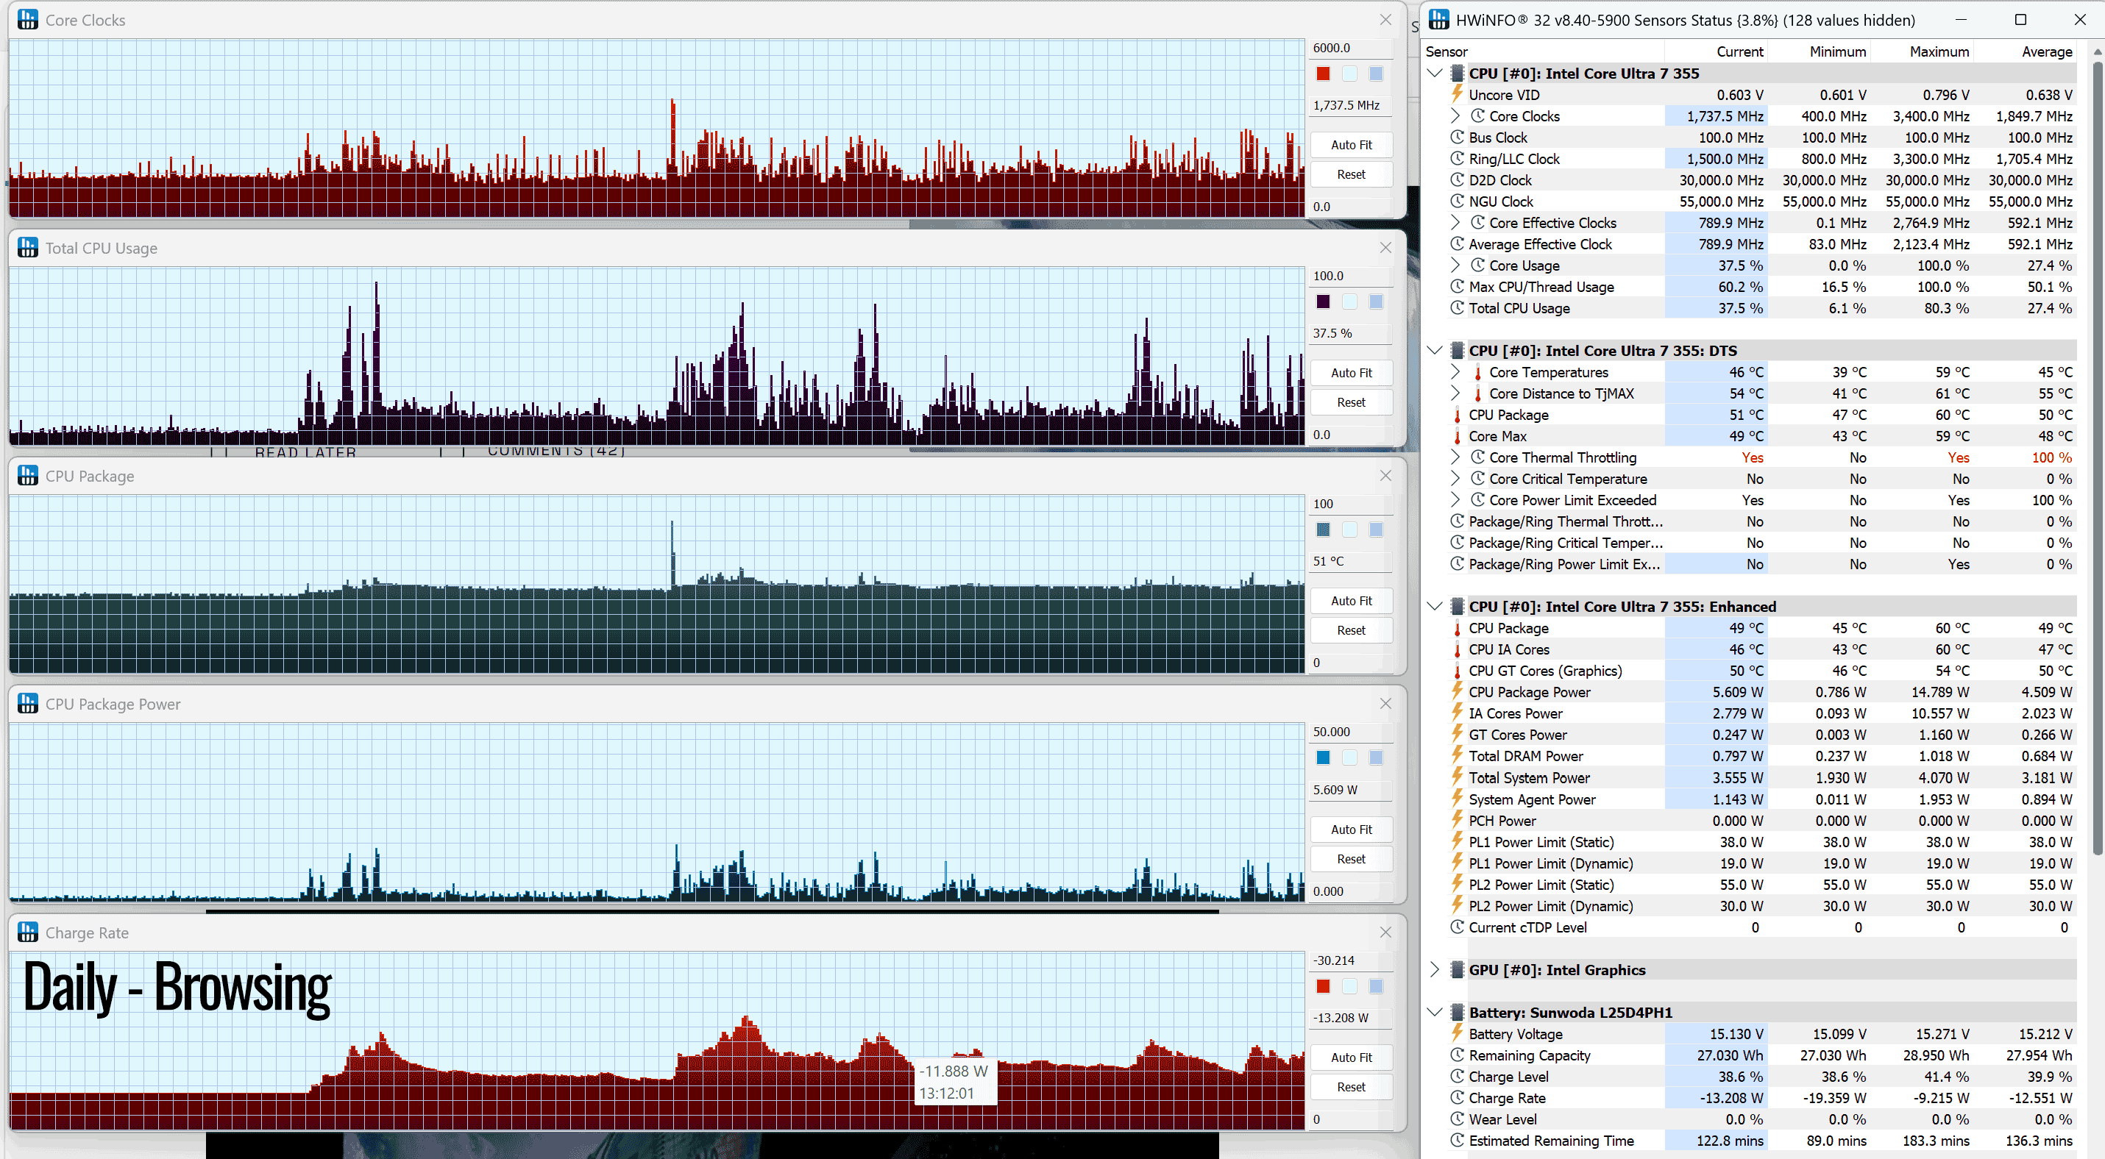Click Reset in the Charge Rate graph
This screenshot has width=2105, height=1159.
coord(1351,1087)
